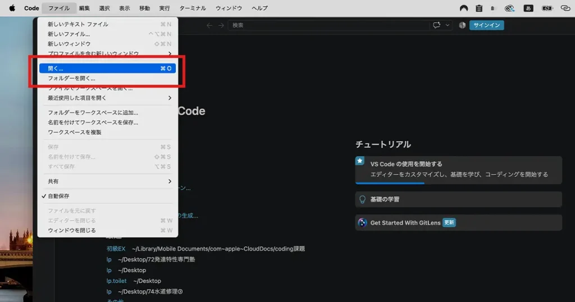Expand chevron next to chat icon

[448, 25]
